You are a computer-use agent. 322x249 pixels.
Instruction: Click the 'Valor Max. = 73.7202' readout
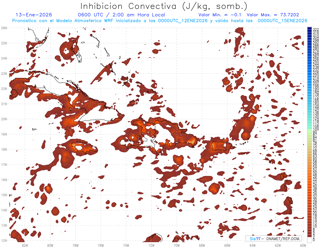(x=273, y=15)
